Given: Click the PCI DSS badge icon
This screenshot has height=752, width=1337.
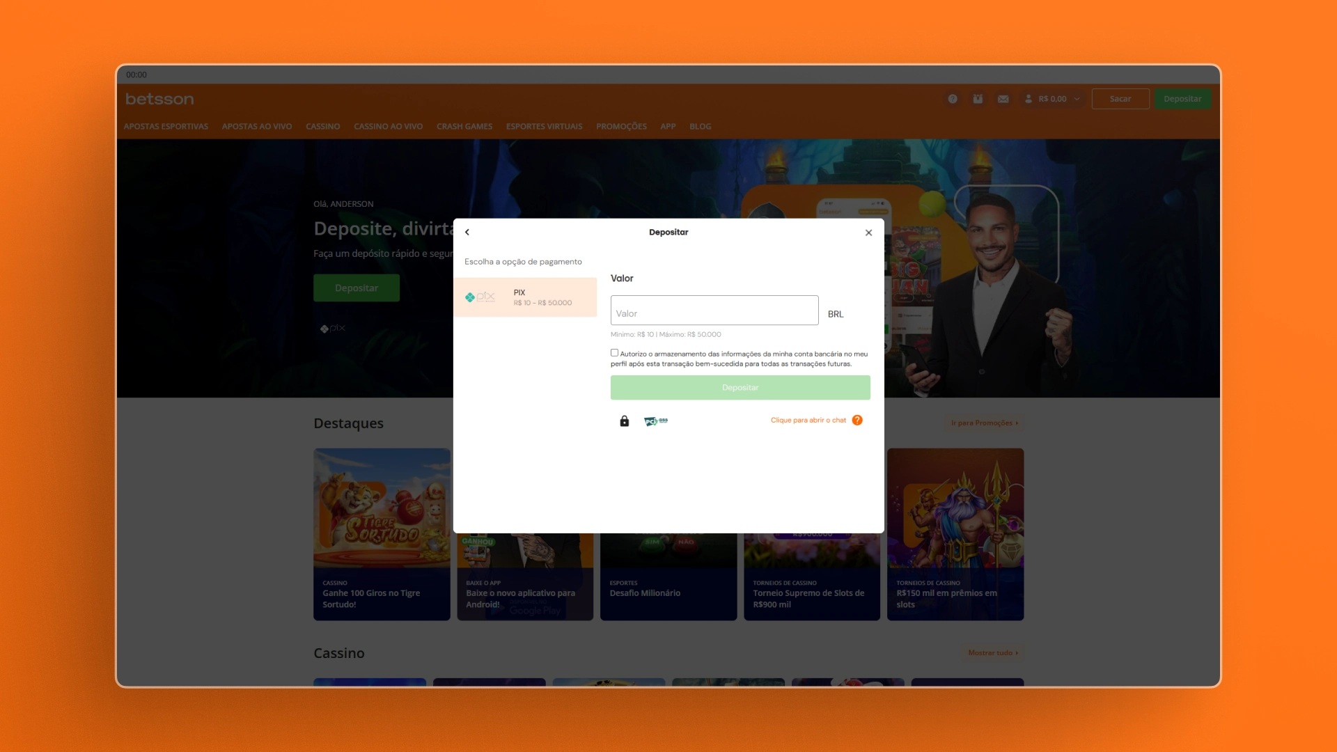Looking at the screenshot, I should (x=656, y=421).
